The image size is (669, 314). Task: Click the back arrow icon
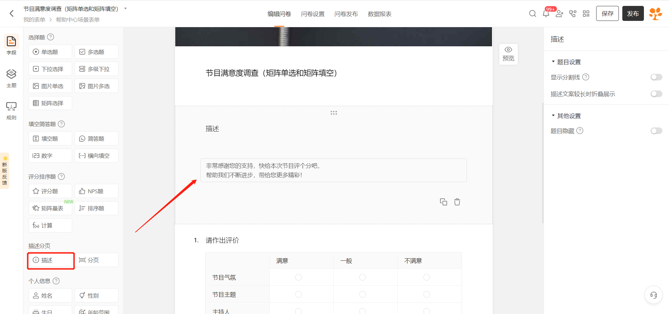point(11,14)
